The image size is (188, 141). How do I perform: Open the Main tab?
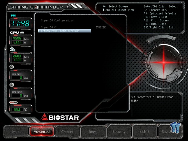(16, 132)
